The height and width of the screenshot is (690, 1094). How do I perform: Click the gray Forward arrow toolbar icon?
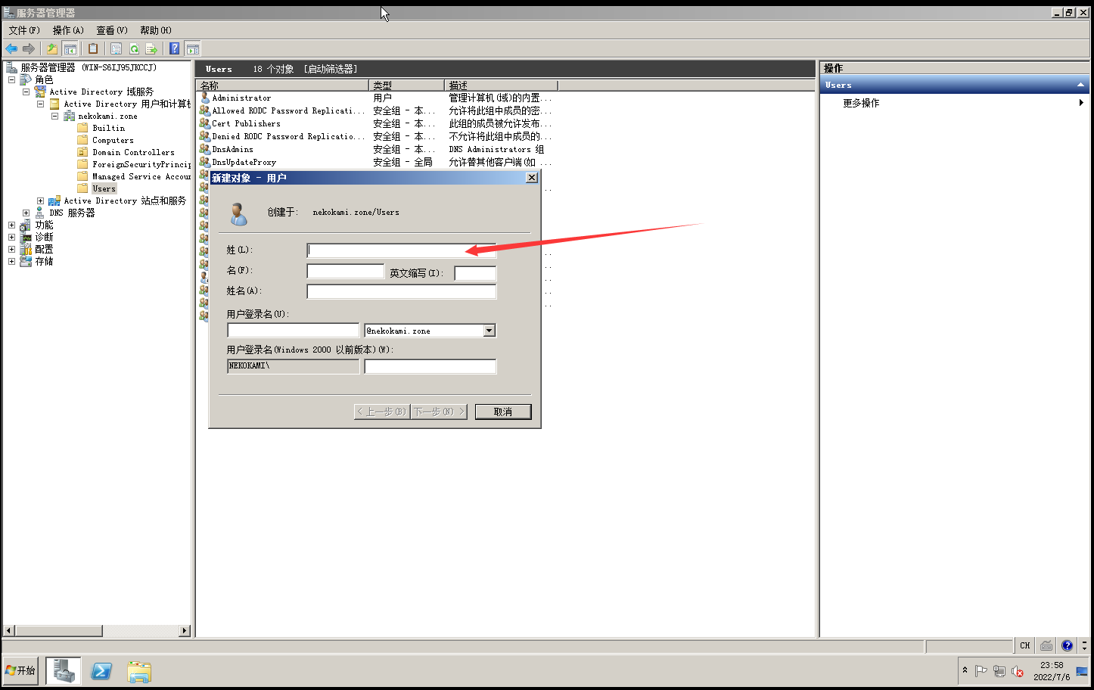pyautogui.click(x=29, y=48)
